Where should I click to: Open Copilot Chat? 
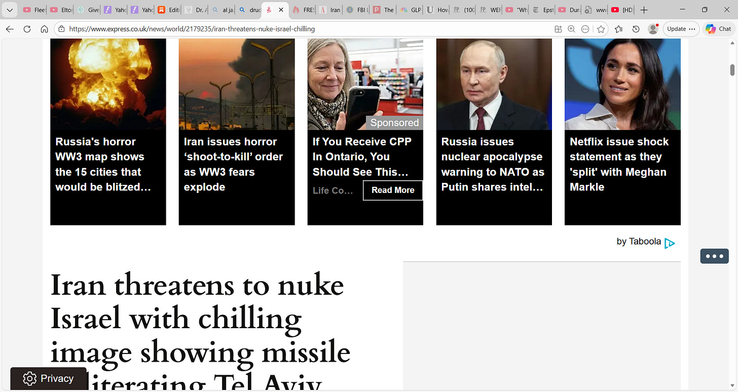pyautogui.click(x=719, y=29)
